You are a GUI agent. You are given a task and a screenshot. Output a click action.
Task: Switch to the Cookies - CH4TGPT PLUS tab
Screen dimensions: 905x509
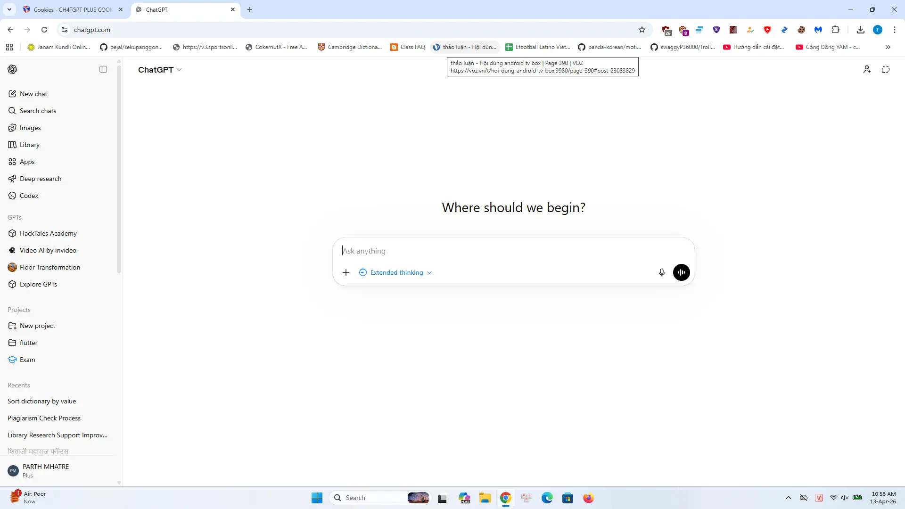(x=73, y=9)
